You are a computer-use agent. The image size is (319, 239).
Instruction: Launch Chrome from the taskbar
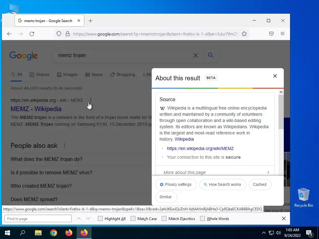(54, 233)
